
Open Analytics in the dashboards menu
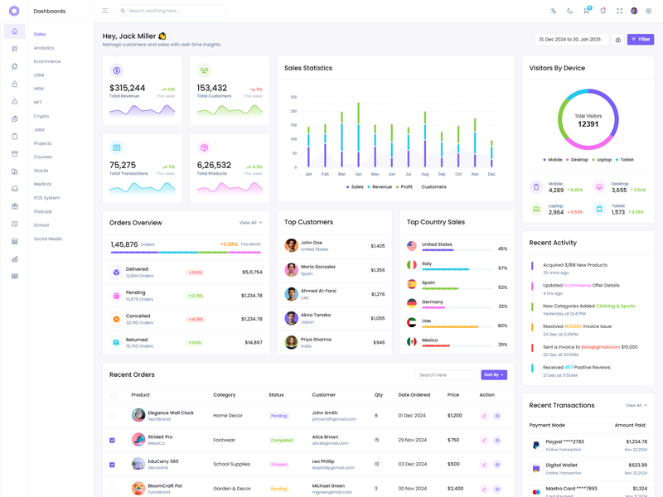coord(44,48)
